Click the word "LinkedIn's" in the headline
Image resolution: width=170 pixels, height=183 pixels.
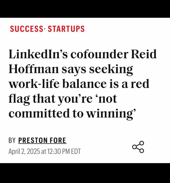36,55
